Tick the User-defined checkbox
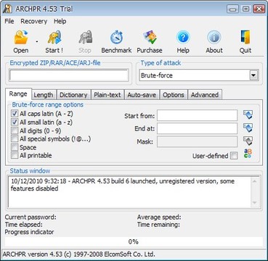 click(x=234, y=156)
